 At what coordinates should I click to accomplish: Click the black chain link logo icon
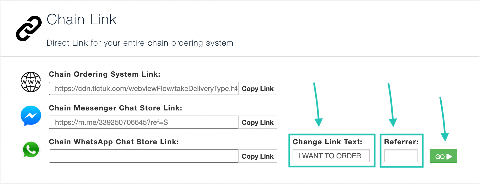29,28
